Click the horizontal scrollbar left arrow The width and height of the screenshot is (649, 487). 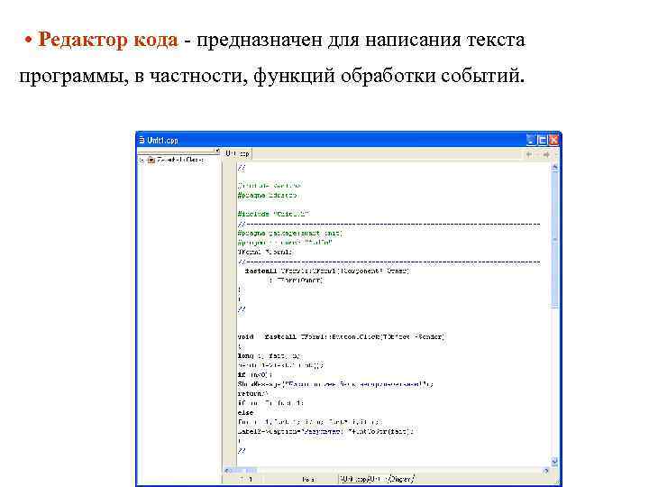tap(227, 471)
